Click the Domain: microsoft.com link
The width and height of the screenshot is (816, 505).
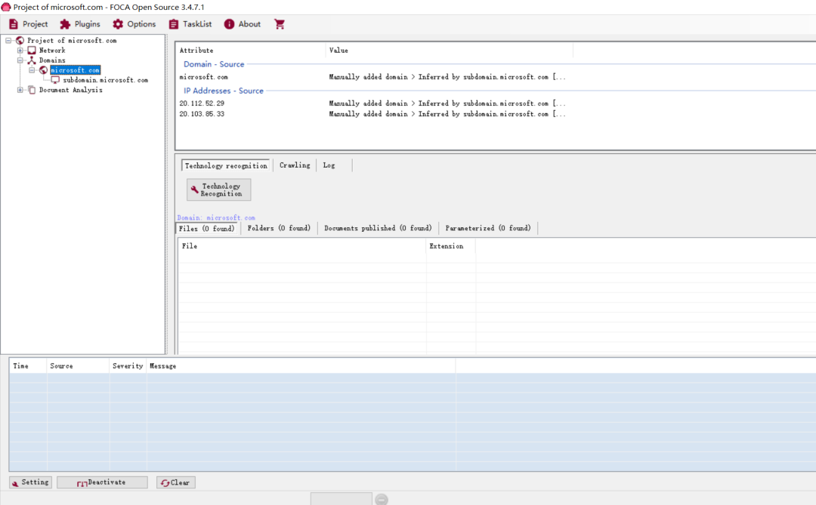tap(216, 217)
